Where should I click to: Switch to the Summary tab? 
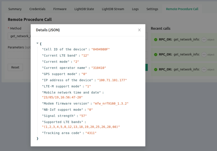(15, 9)
